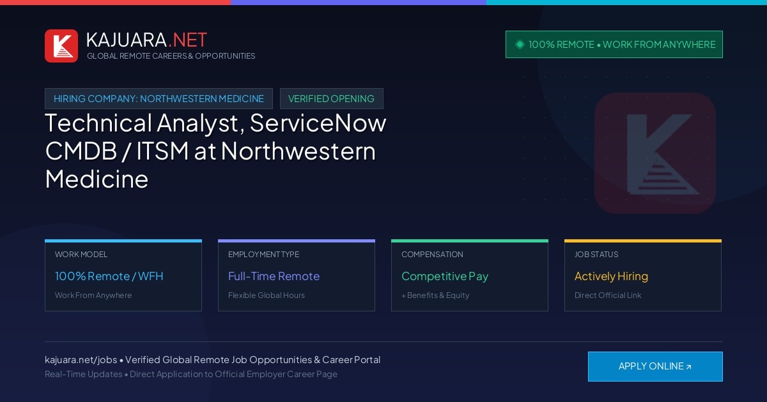Click the arrow icon on Apply Online
767x402 pixels.
pyautogui.click(x=688, y=367)
